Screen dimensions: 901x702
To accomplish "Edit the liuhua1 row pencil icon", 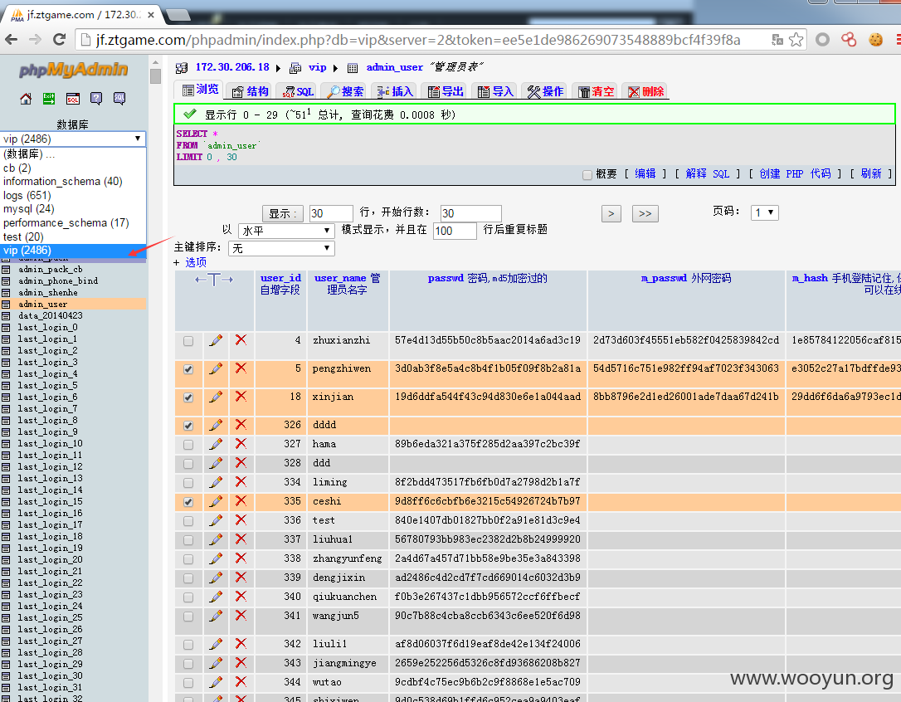I will tap(216, 539).
